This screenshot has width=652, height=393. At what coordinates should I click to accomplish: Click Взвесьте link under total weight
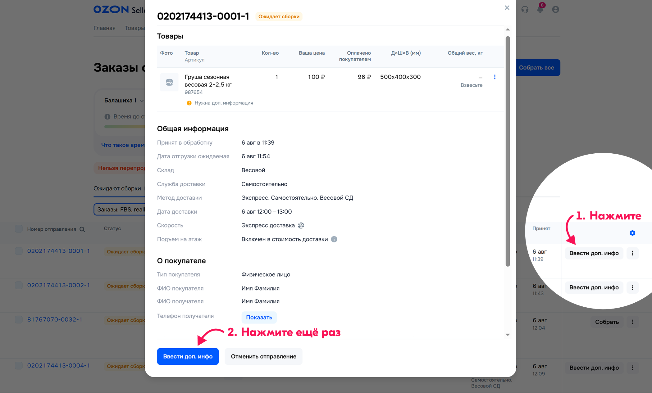click(472, 85)
